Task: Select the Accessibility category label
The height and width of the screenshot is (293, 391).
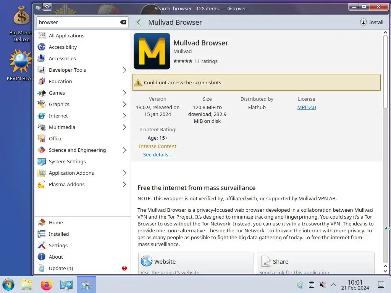Action: (63, 47)
